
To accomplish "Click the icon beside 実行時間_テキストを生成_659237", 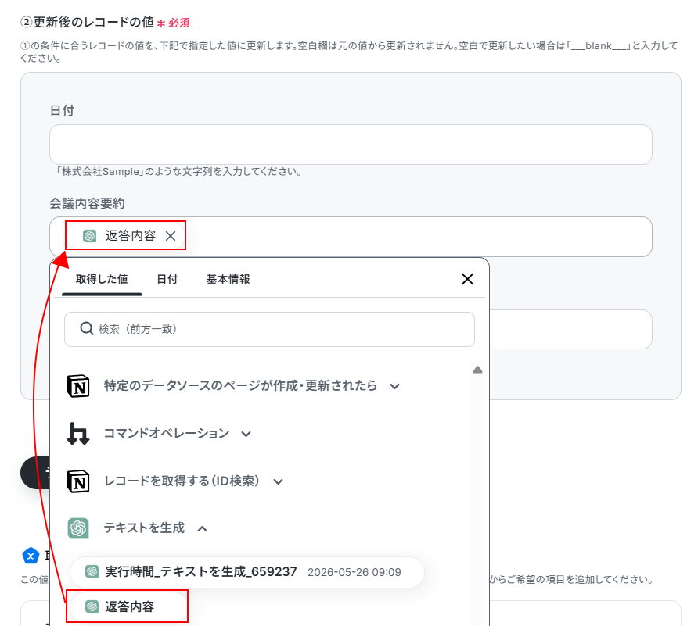I will [92, 572].
